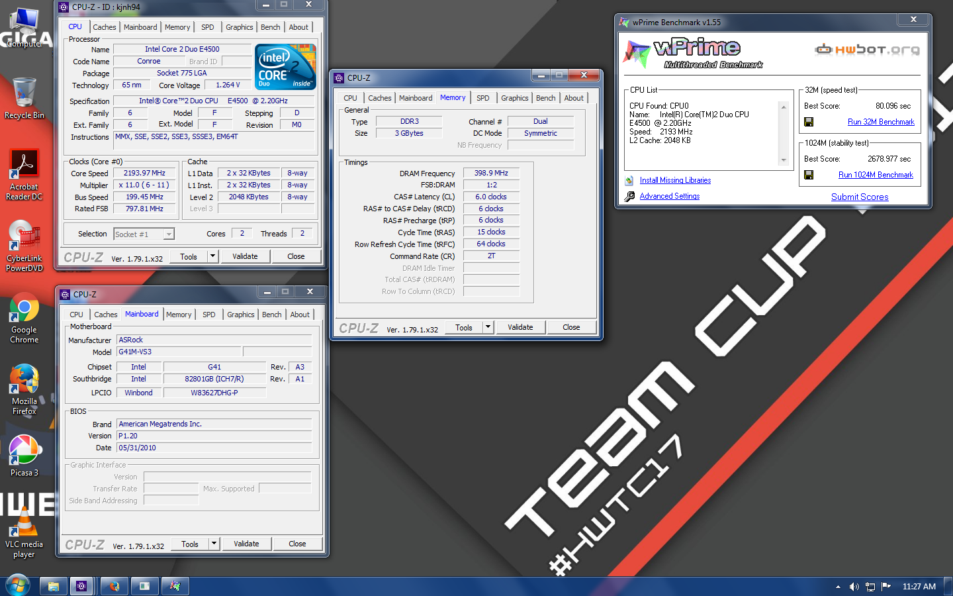The width and height of the screenshot is (953, 596).
Task: Click Submit Scores link
Action: click(860, 197)
